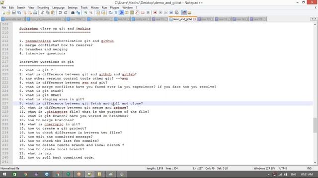The width and height of the screenshot is (318, 178).
Task: Open the Language menu
Action: [58, 7]
